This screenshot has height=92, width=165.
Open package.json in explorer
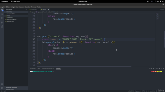click(16, 21)
